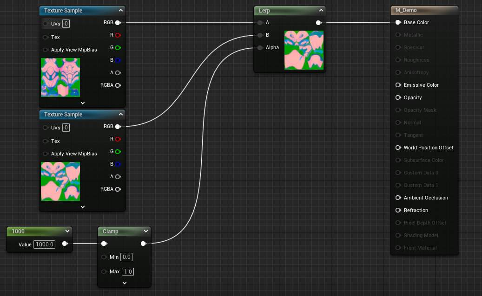Click the Alpha input pin on Lerp node

tap(260, 47)
